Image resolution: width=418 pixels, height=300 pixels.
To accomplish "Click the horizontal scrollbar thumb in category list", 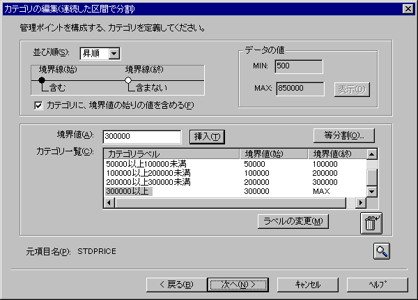I will pyautogui.click(x=230, y=203).
